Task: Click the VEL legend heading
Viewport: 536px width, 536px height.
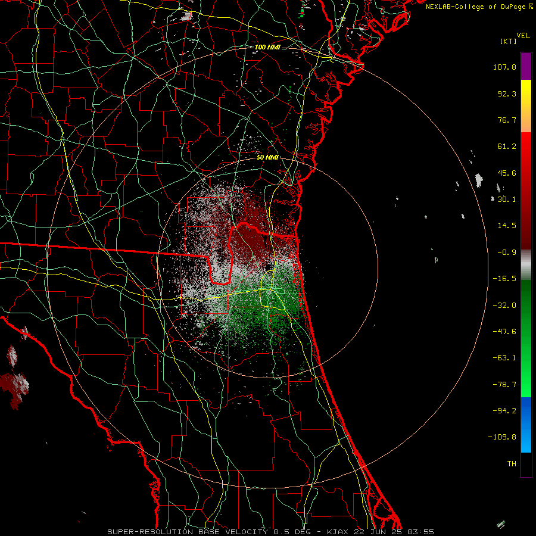Action: (x=523, y=36)
